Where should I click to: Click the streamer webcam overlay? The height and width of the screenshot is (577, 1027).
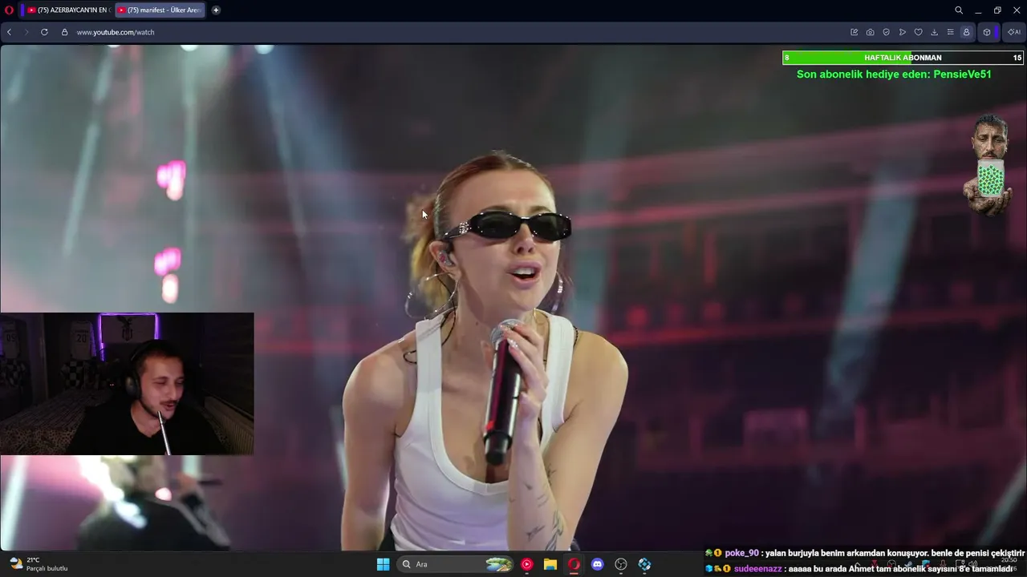tap(127, 384)
